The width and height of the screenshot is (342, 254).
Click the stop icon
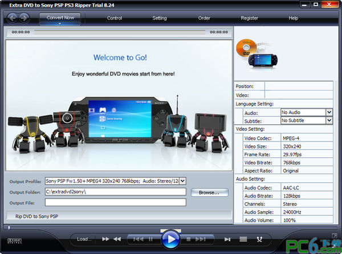[x=190, y=239]
